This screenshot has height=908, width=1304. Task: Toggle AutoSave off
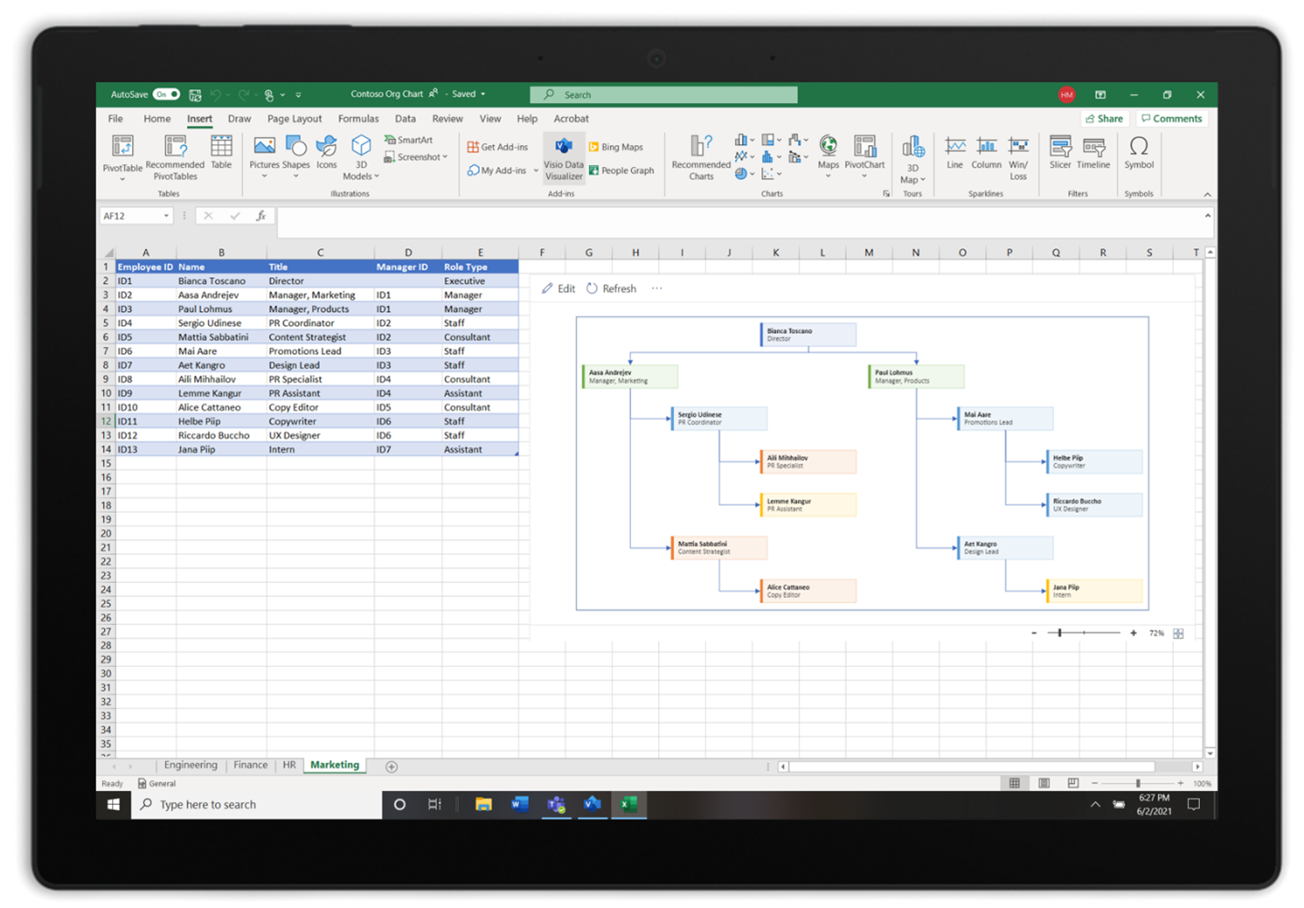pos(165,94)
